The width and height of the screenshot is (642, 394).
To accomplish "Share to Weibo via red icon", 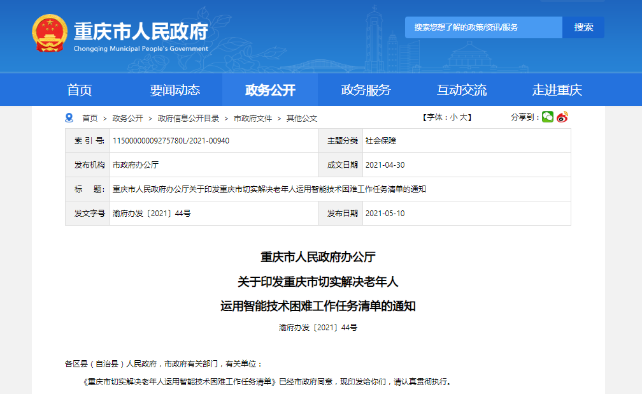I will click(x=562, y=117).
